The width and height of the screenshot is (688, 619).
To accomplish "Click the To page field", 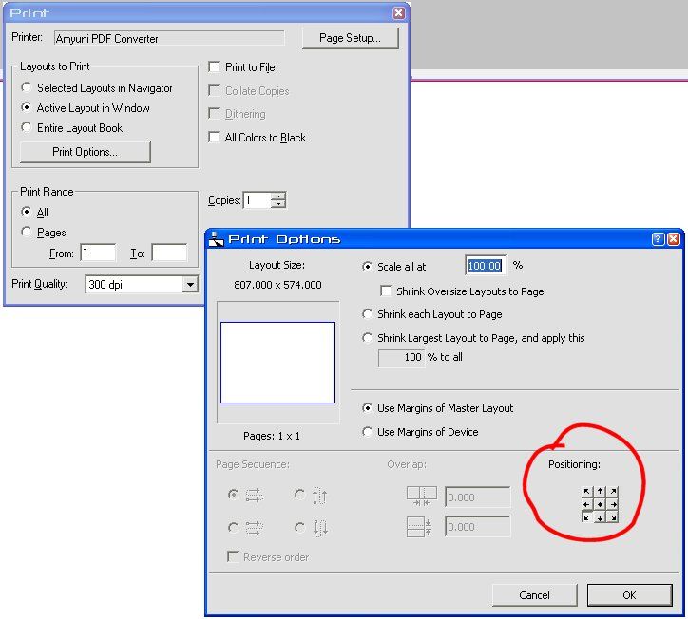I will pyautogui.click(x=169, y=253).
